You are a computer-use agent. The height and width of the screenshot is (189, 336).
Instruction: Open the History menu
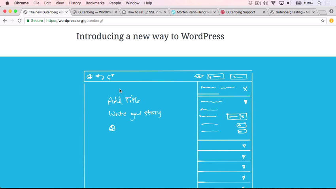point(75,3)
